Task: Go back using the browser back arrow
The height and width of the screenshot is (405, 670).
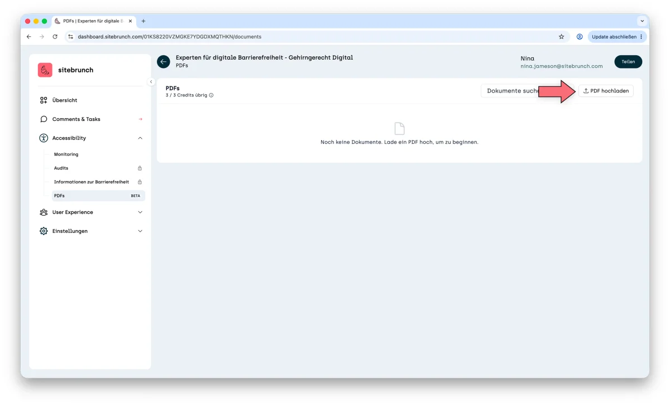Action: 29,37
